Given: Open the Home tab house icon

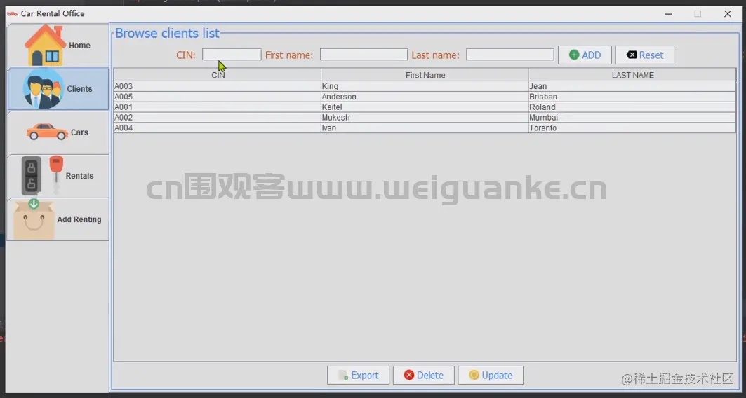Looking at the screenshot, I should pos(45,45).
